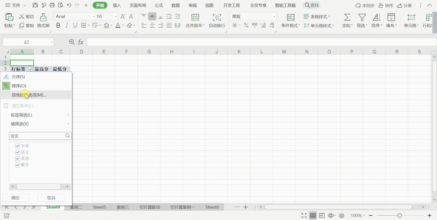The width and height of the screenshot is (437, 220).
Task: Open the font name Arial dropdown
Action: (x=94, y=17)
